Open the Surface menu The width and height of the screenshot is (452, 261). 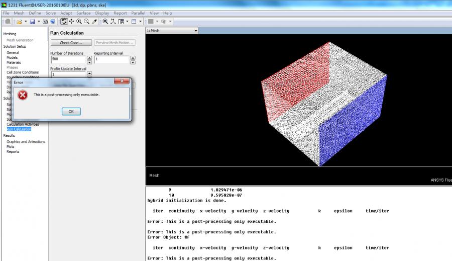83,13
